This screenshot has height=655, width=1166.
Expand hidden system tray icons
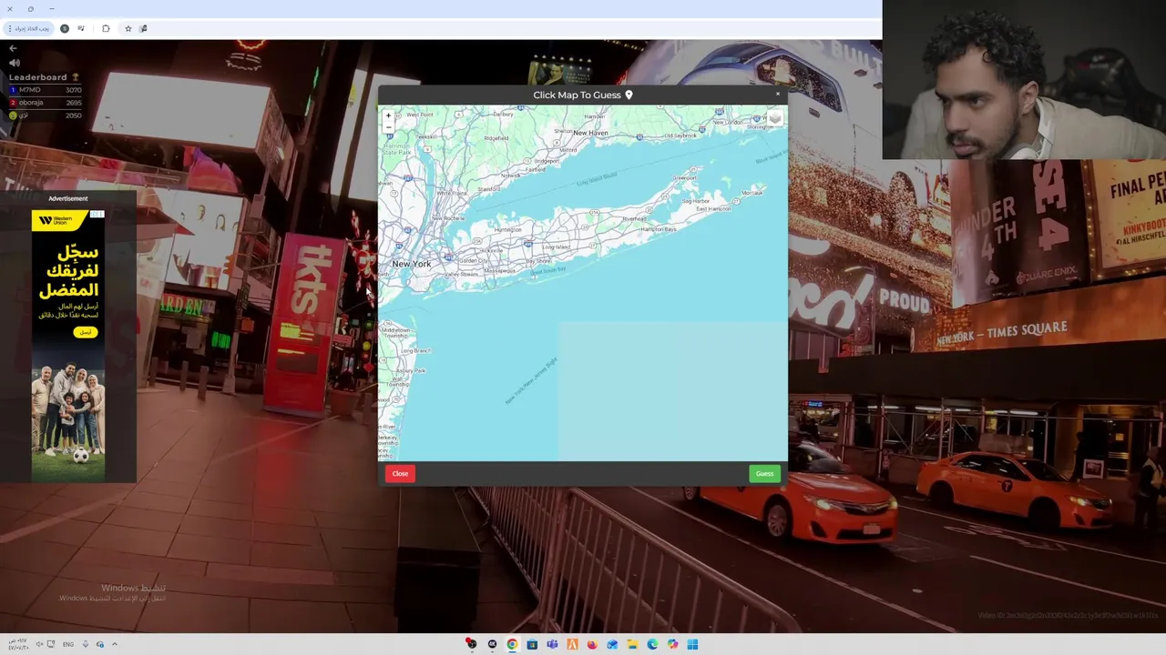click(114, 644)
